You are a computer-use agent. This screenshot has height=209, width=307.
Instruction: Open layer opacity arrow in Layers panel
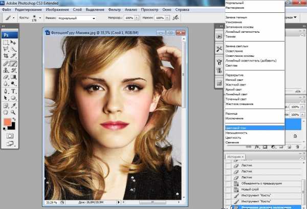pos(302,107)
